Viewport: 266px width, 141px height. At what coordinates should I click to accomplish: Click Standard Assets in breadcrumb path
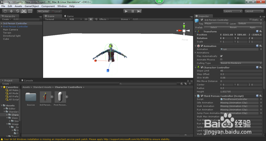42,87
